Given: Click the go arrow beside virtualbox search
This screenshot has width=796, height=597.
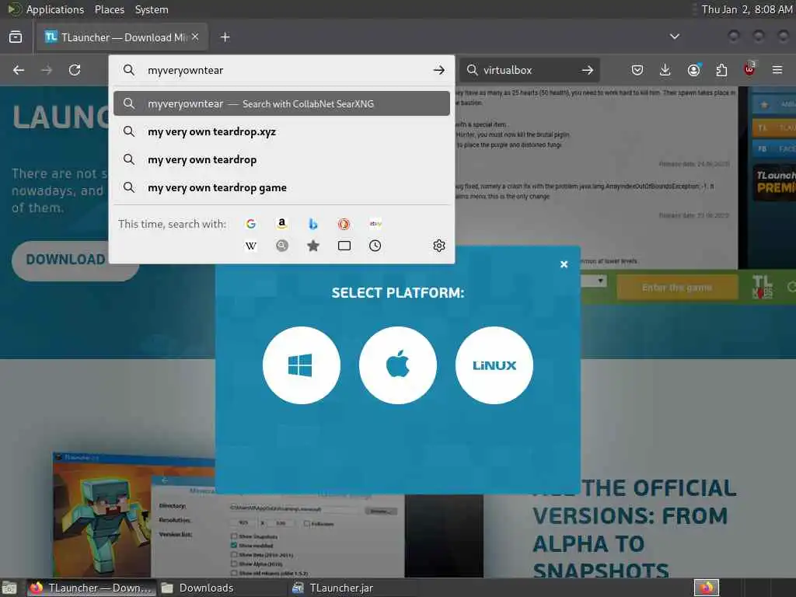Looking at the screenshot, I should (x=588, y=70).
